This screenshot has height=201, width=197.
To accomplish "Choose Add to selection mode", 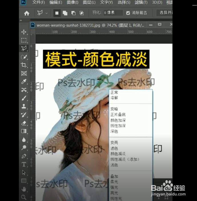I will 65,13.
